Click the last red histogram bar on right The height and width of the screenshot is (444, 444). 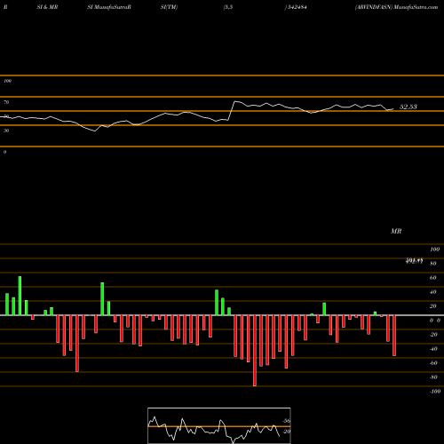point(394,336)
